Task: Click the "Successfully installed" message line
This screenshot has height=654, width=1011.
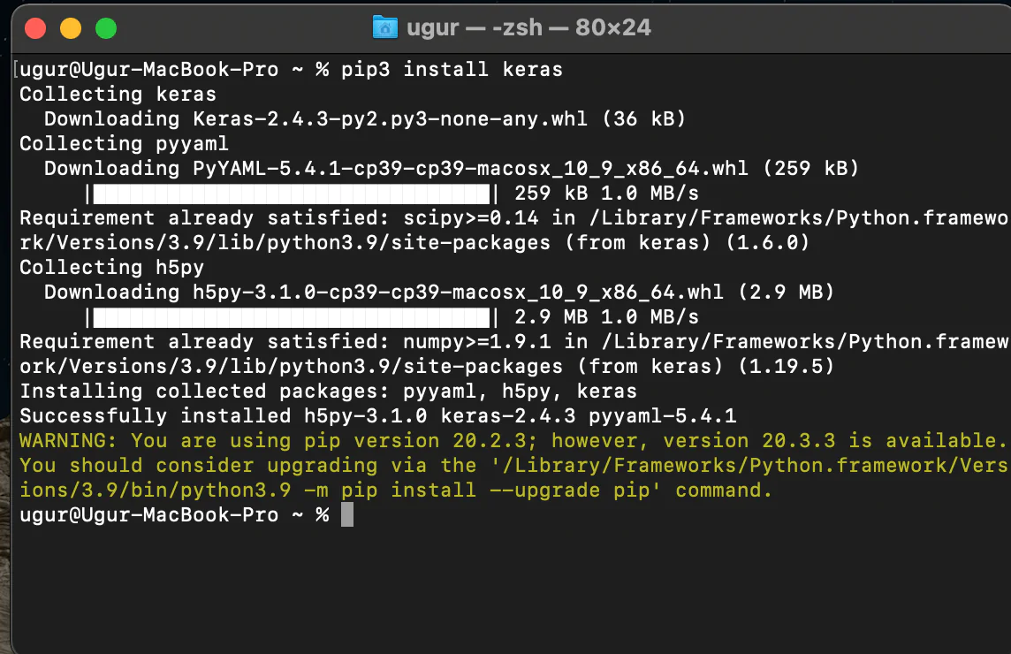Action: (377, 415)
